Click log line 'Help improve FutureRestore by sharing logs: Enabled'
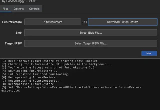This screenshot has width=160, height=110. point(49,61)
